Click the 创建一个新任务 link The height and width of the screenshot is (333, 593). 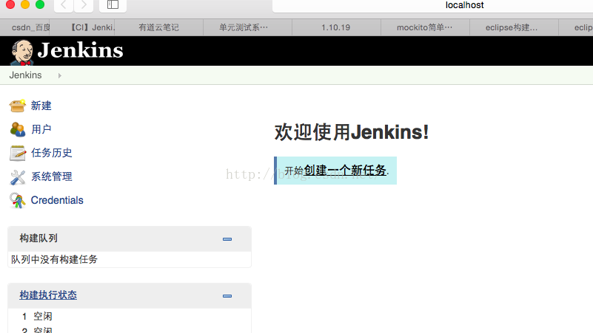pos(345,171)
